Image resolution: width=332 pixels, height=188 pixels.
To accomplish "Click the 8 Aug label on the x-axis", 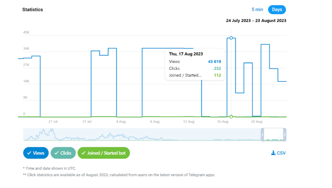I will (155, 121).
